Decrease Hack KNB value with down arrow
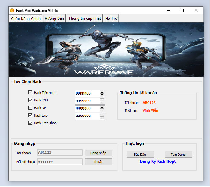The width and height of the screenshot is (210, 187). [102, 103]
